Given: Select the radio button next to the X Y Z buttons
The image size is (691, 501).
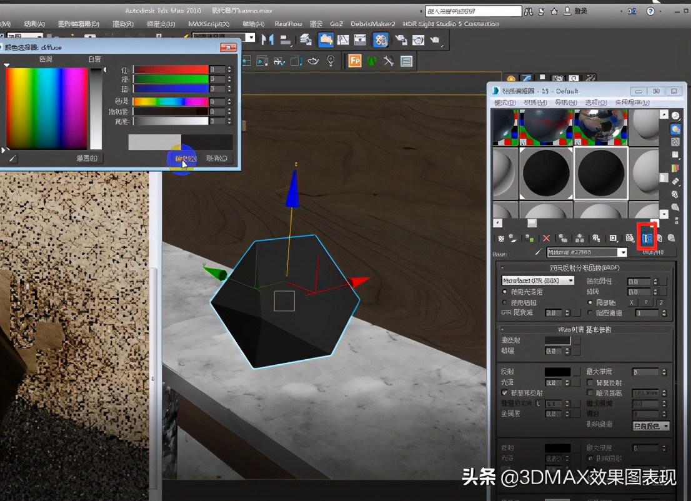Looking at the screenshot, I should tap(589, 303).
